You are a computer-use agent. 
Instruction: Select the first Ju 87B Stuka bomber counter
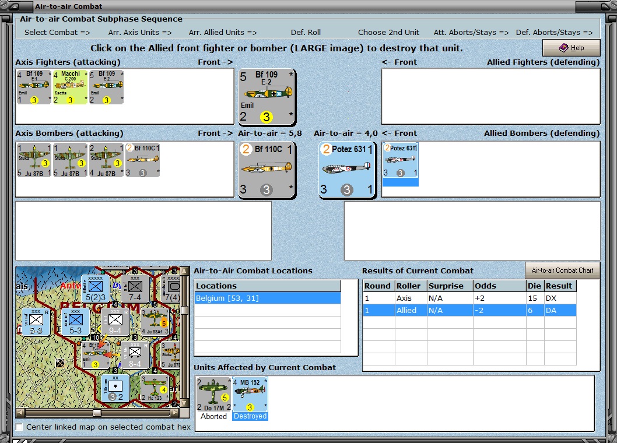[x=34, y=160]
